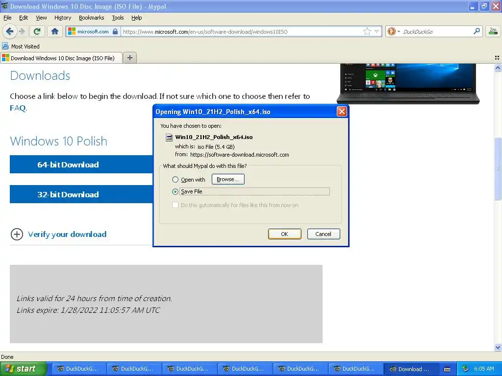Open the URL history dropdown arrow
The height and width of the screenshot is (376, 502).
point(377,31)
